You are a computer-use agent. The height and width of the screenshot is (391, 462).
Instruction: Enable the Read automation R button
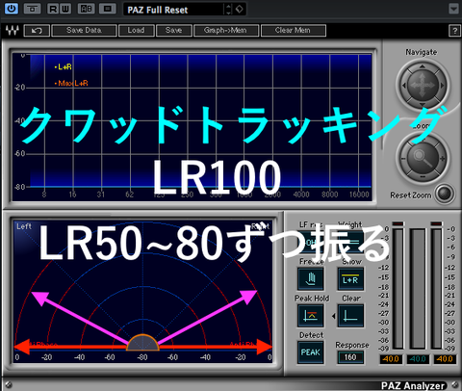coord(52,9)
